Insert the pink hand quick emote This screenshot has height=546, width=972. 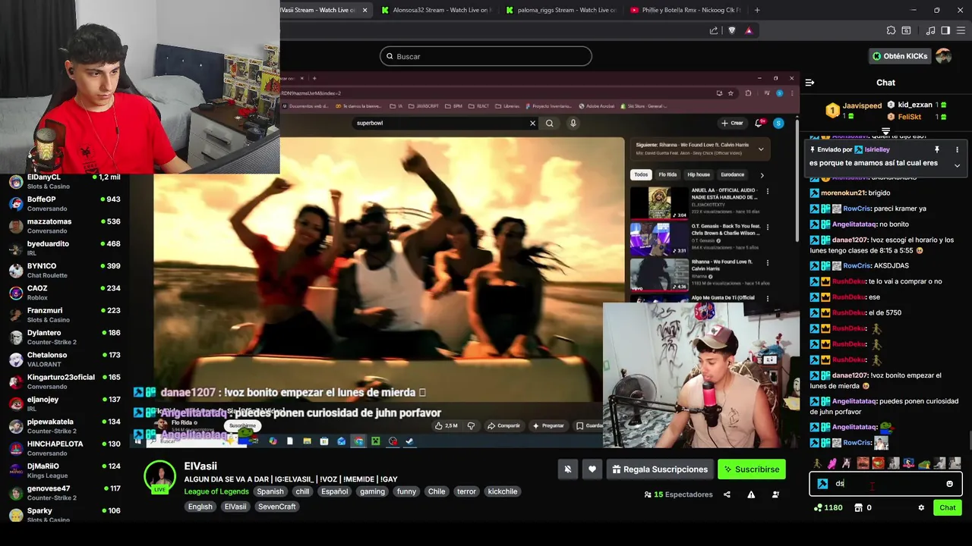[832, 463]
